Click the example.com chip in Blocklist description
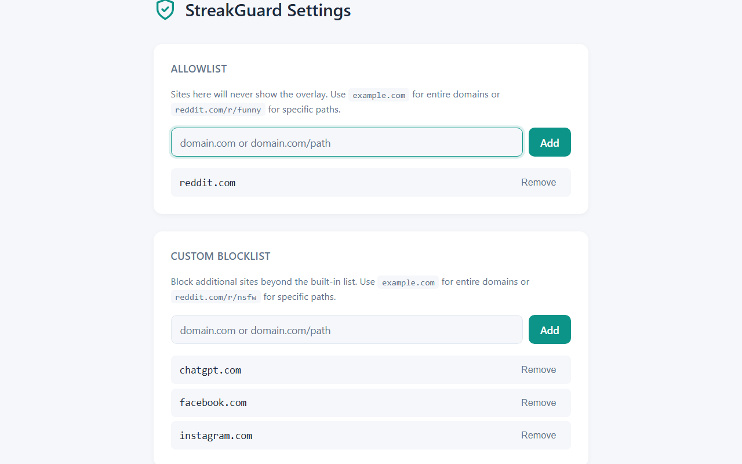 [x=408, y=282]
